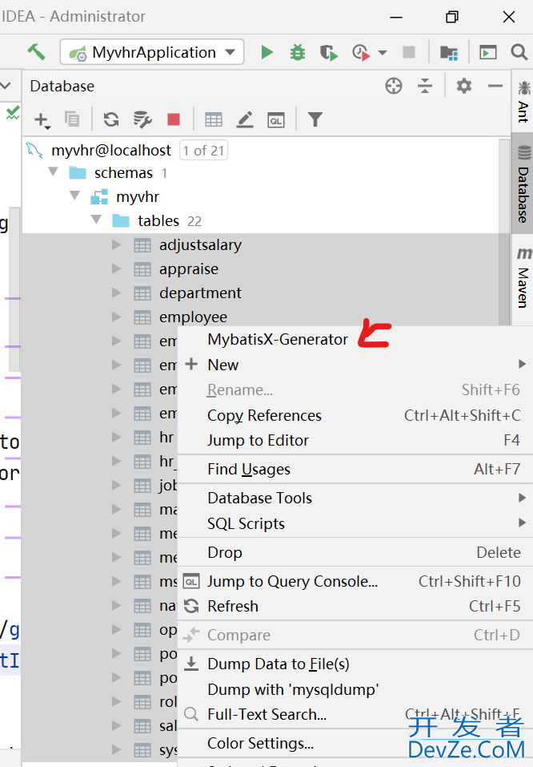Choose Drop from context menu
This screenshot has height=767, width=533.
pyautogui.click(x=355, y=552)
